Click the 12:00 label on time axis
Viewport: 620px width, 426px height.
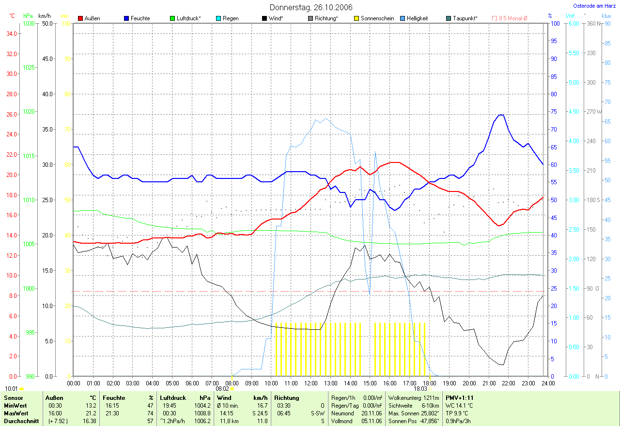(x=310, y=383)
